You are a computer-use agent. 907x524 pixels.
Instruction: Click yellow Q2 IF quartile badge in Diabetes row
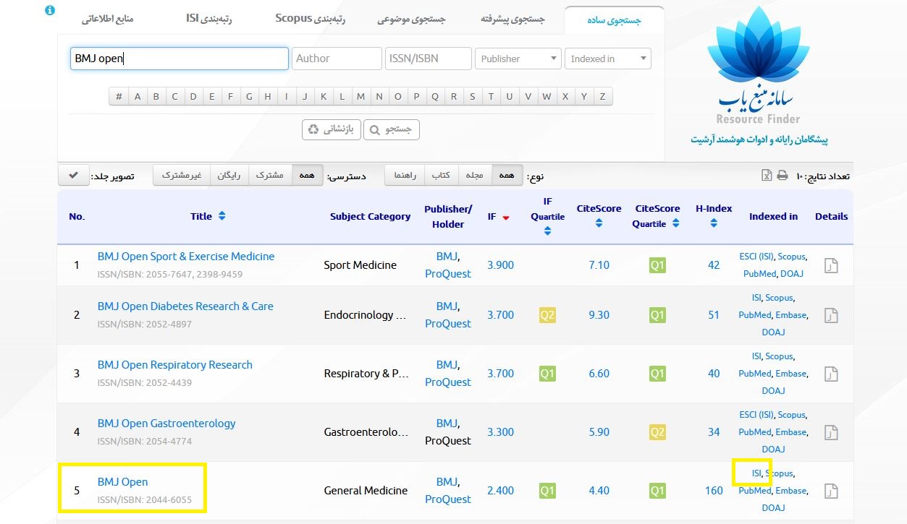547,315
